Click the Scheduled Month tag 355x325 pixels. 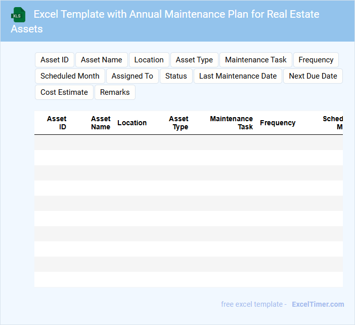tap(70, 76)
